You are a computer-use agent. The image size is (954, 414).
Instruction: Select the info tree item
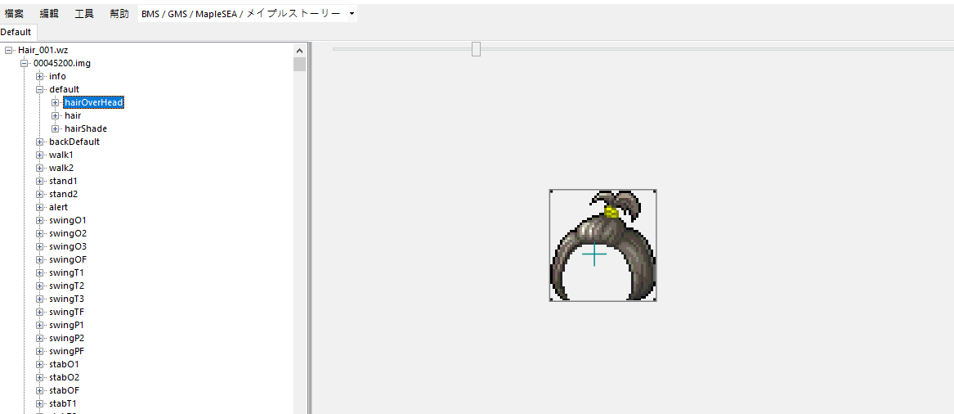(58, 77)
